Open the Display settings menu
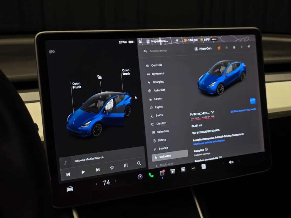The image size is (291, 218). click(x=159, y=124)
